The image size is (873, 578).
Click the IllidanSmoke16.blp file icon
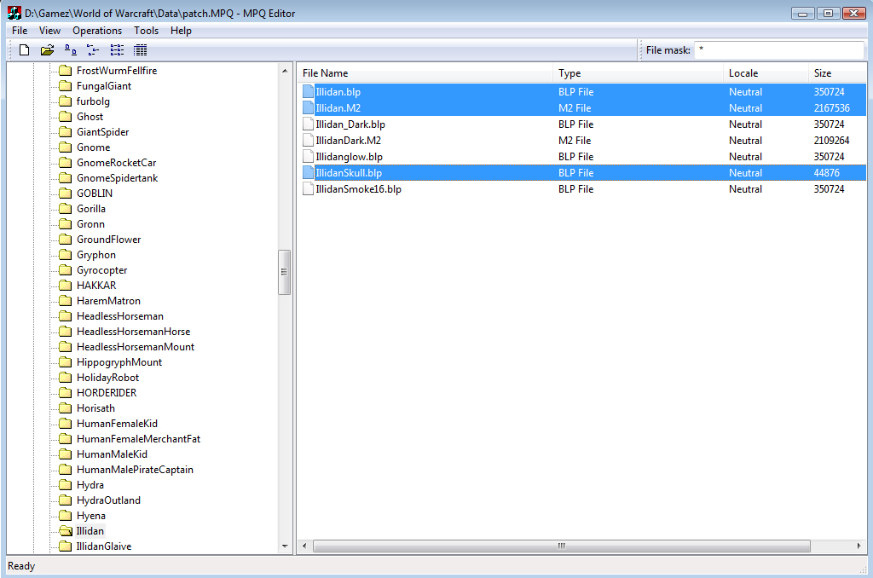(309, 189)
